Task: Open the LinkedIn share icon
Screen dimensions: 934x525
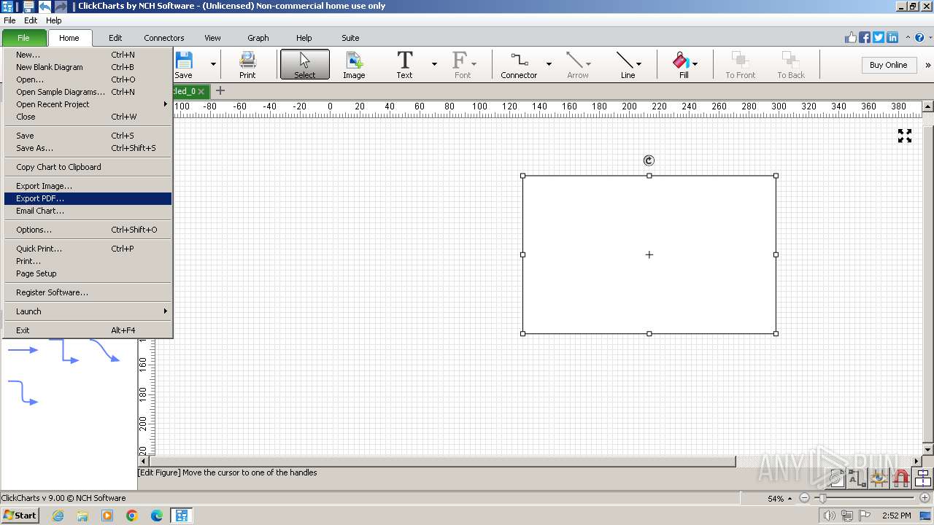Action: 892,37
